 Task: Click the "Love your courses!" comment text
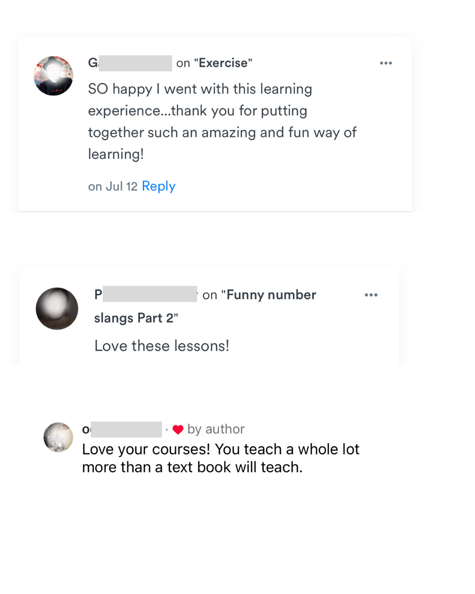tap(220, 458)
